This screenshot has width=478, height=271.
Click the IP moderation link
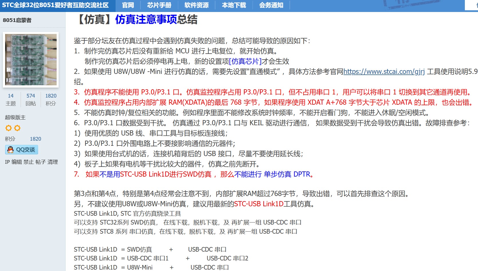coord(7,162)
